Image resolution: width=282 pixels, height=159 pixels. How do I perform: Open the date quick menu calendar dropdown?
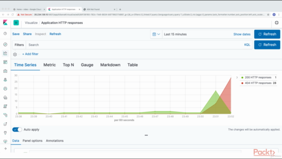156,34
